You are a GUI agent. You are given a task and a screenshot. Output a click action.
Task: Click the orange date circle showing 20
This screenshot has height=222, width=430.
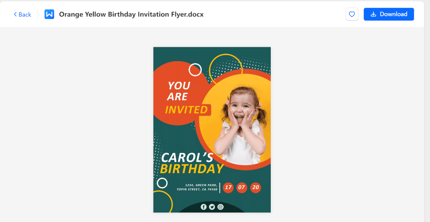[256, 188]
